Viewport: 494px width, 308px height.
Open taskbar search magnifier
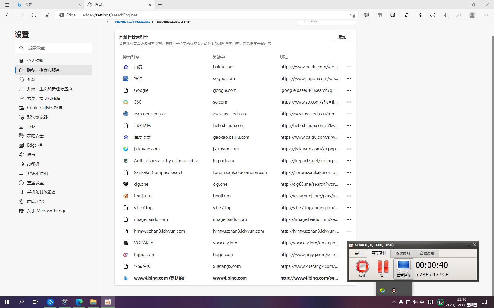coord(21,302)
